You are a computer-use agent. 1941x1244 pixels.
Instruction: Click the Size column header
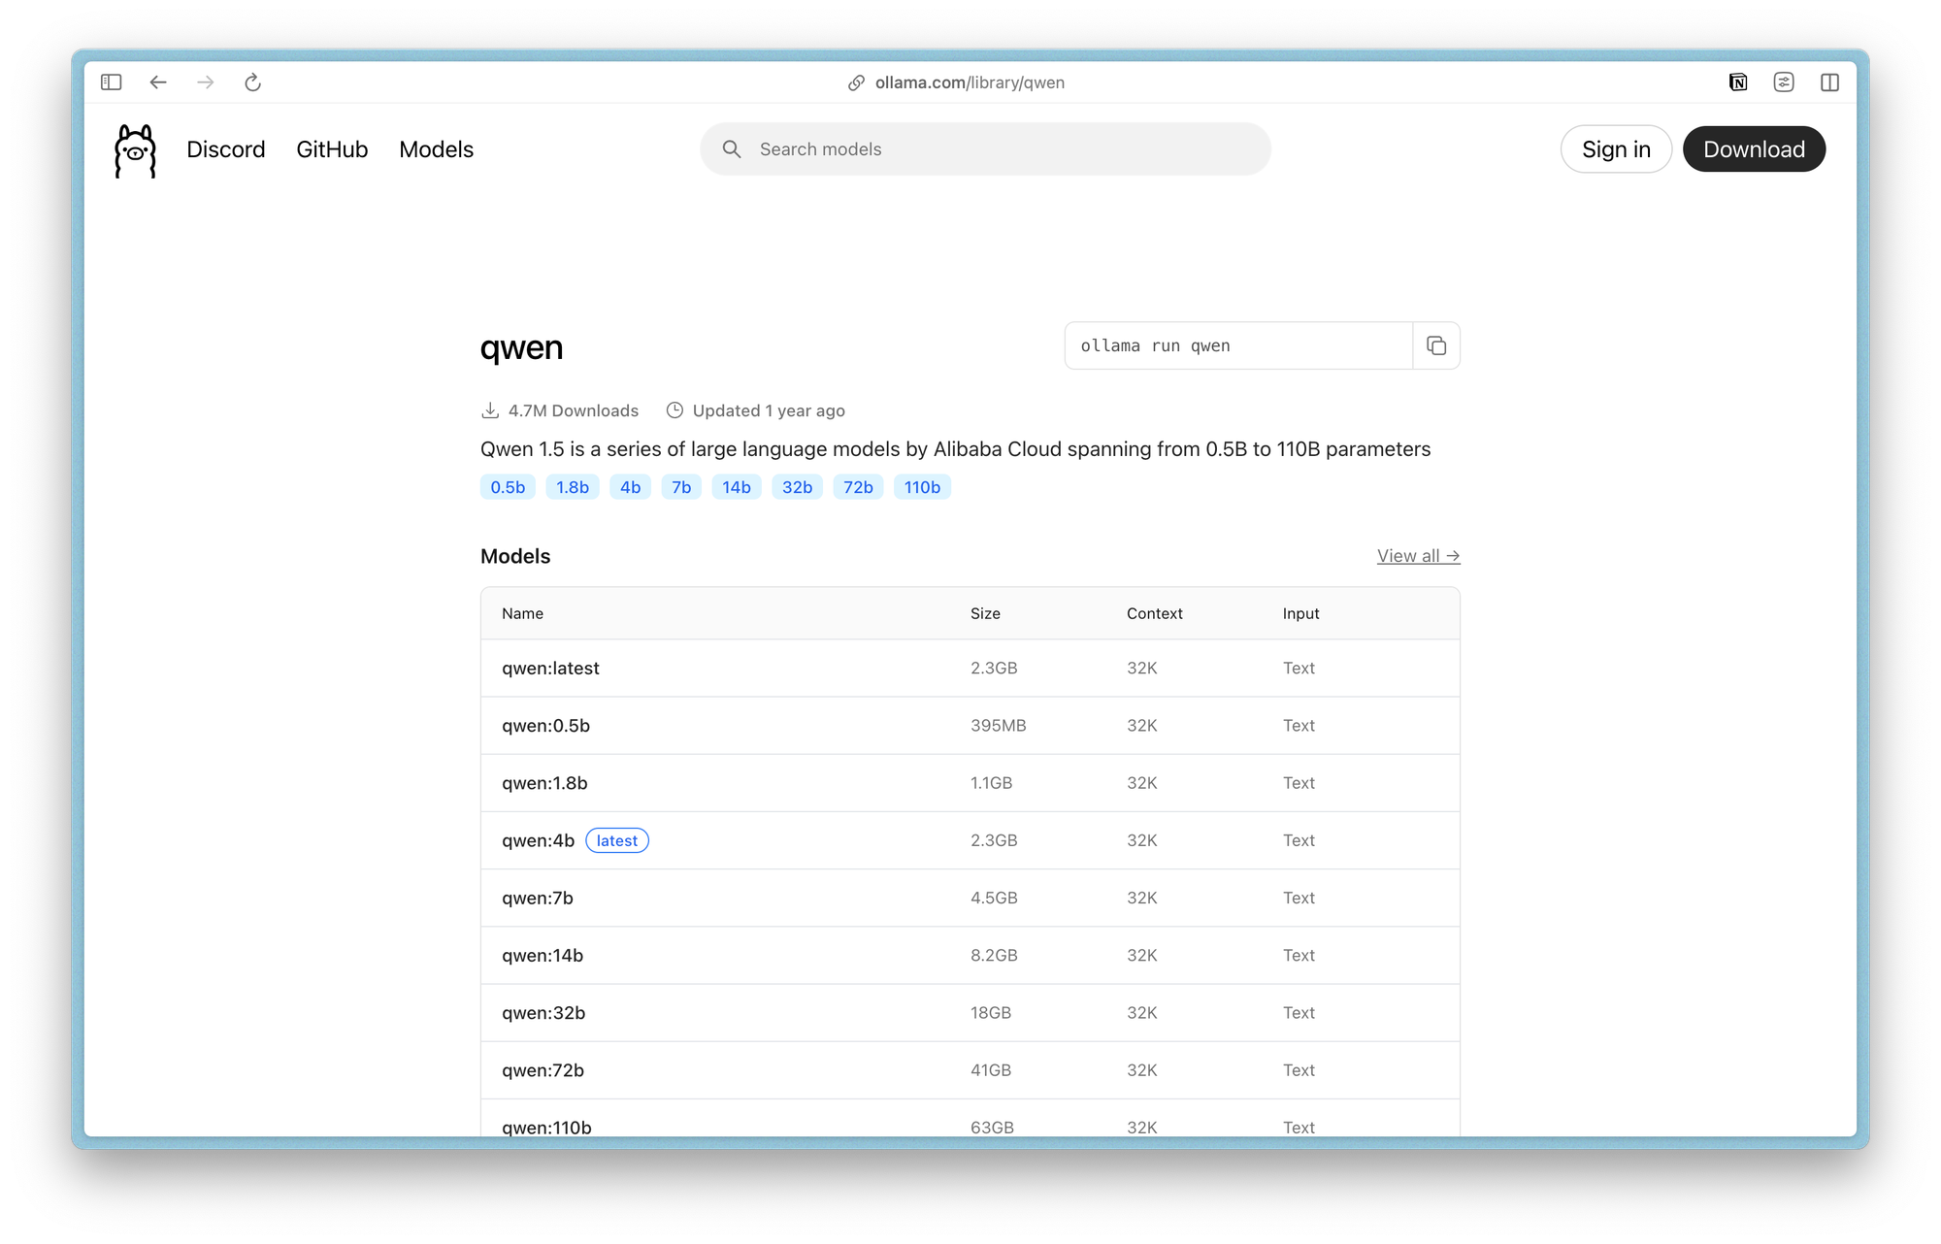point(985,613)
